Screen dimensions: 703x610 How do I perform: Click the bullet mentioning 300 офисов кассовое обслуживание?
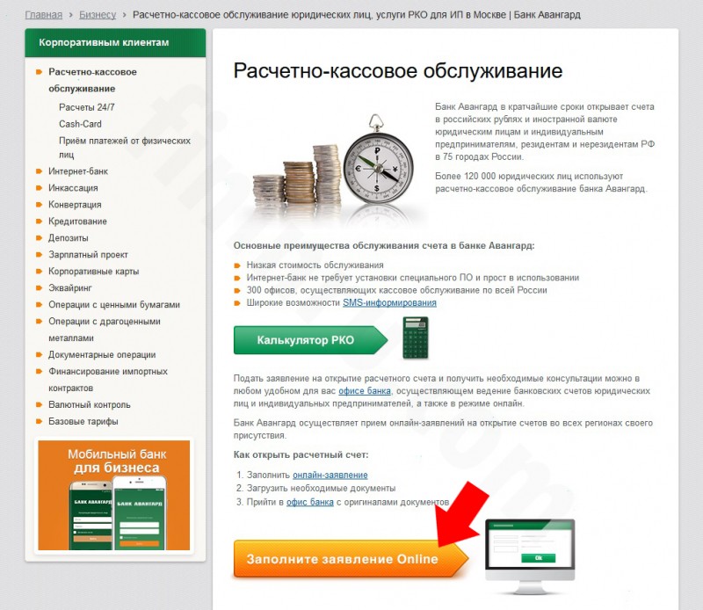(397, 290)
